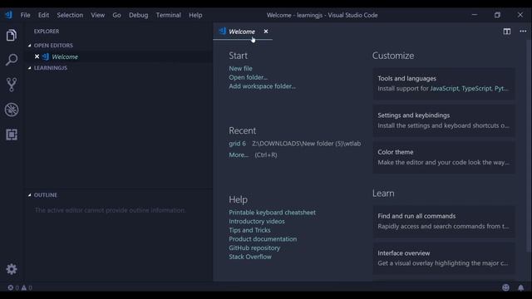Open the Terminal menu
Image resolution: width=532 pixels, height=299 pixels.
pos(168,15)
